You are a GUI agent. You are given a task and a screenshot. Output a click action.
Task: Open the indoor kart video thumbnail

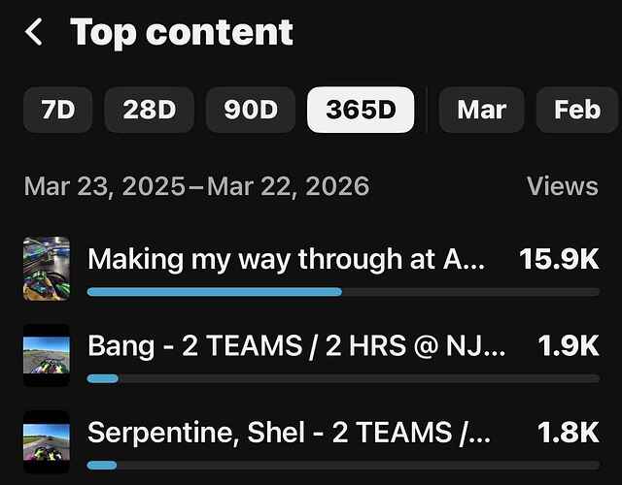[47, 269]
